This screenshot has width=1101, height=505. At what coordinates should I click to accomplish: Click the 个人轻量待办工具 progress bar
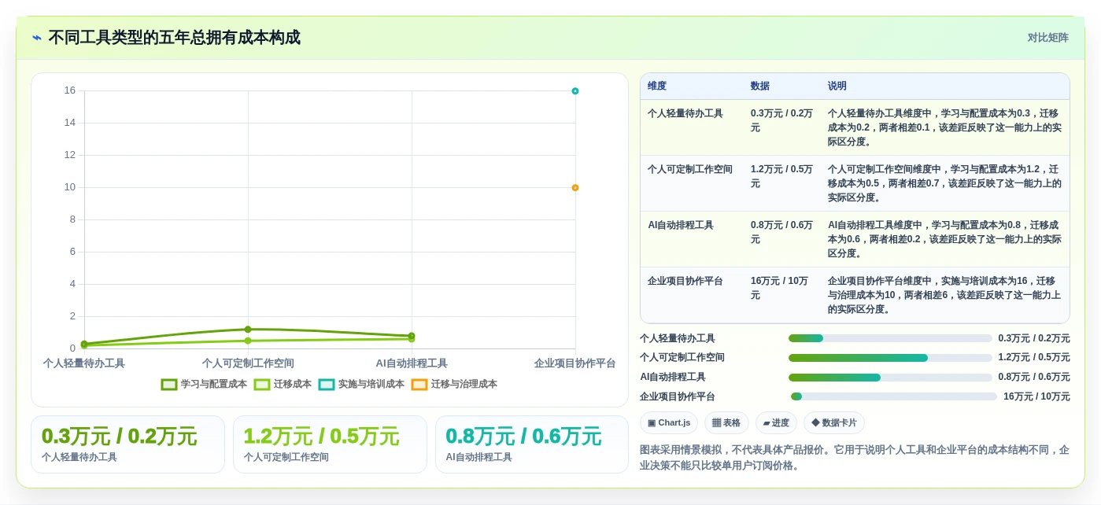coord(890,339)
